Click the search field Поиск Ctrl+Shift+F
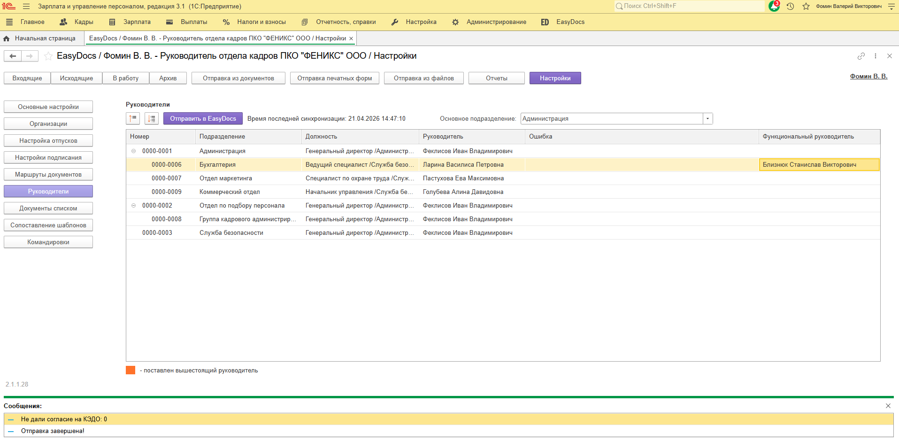899x441 pixels. (x=690, y=6)
